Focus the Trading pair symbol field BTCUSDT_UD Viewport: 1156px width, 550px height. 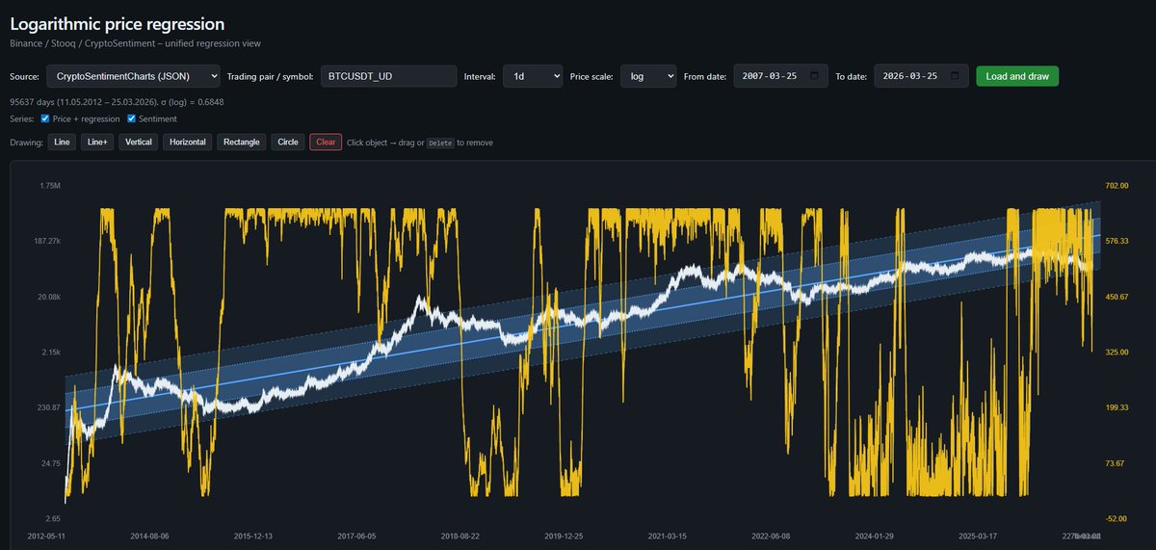pyautogui.click(x=388, y=76)
